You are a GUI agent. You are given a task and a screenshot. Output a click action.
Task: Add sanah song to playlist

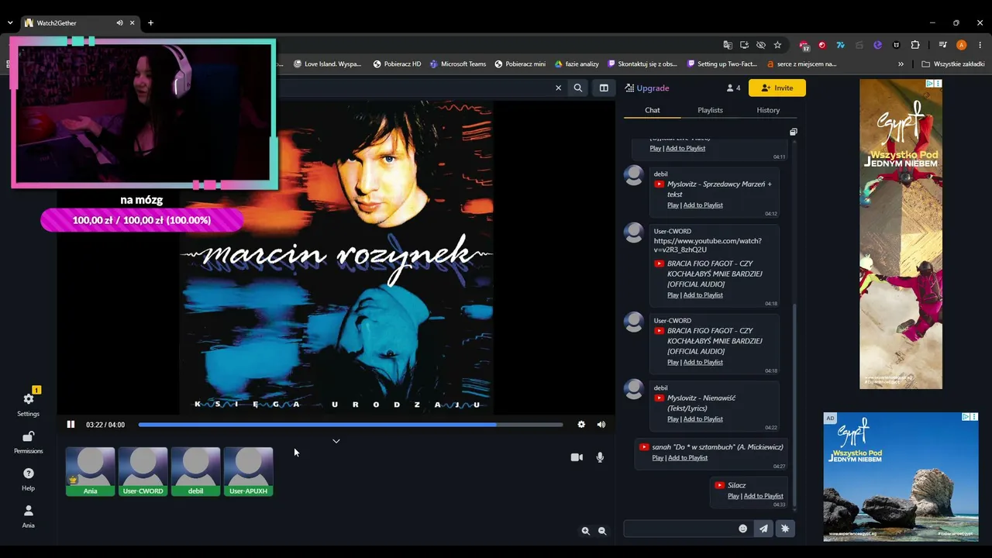tap(687, 458)
